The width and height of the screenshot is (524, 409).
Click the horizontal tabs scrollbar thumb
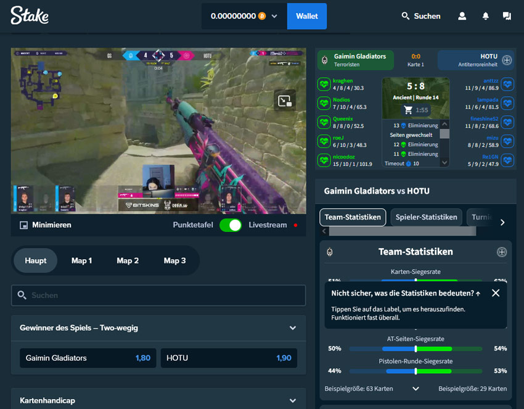coord(403,231)
